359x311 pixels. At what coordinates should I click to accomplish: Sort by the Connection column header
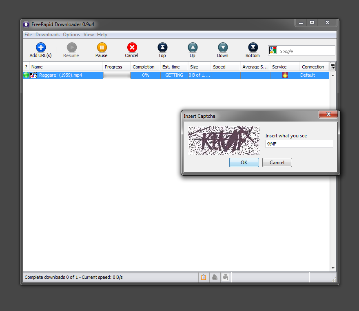coord(315,67)
